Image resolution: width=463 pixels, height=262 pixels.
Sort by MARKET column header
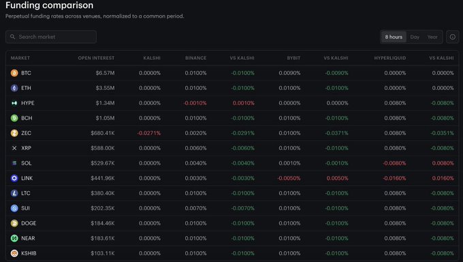pyautogui.click(x=20, y=58)
